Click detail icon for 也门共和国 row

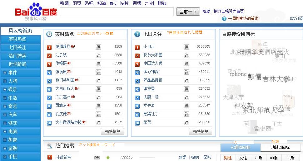click(98, 80)
